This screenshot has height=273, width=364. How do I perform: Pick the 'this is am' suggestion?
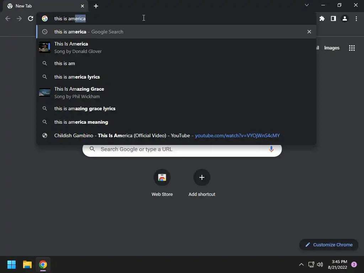[176, 63]
